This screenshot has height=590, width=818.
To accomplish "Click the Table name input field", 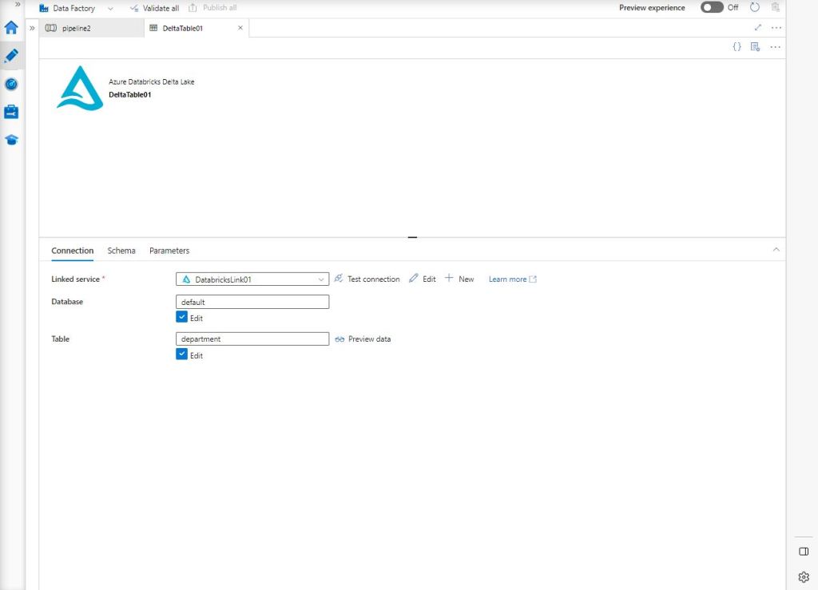I will click(252, 339).
